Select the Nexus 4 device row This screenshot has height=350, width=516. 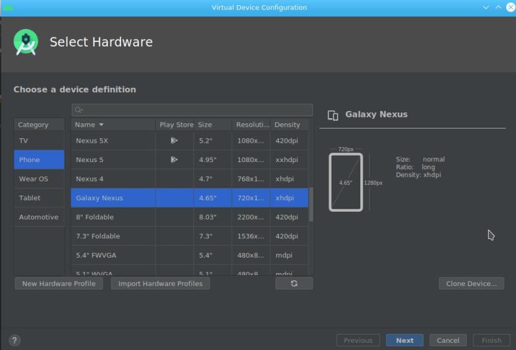tap(190, 179)
